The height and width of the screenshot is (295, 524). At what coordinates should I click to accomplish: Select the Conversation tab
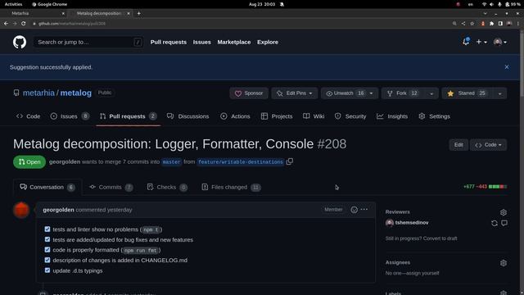(x=47, y=188)
